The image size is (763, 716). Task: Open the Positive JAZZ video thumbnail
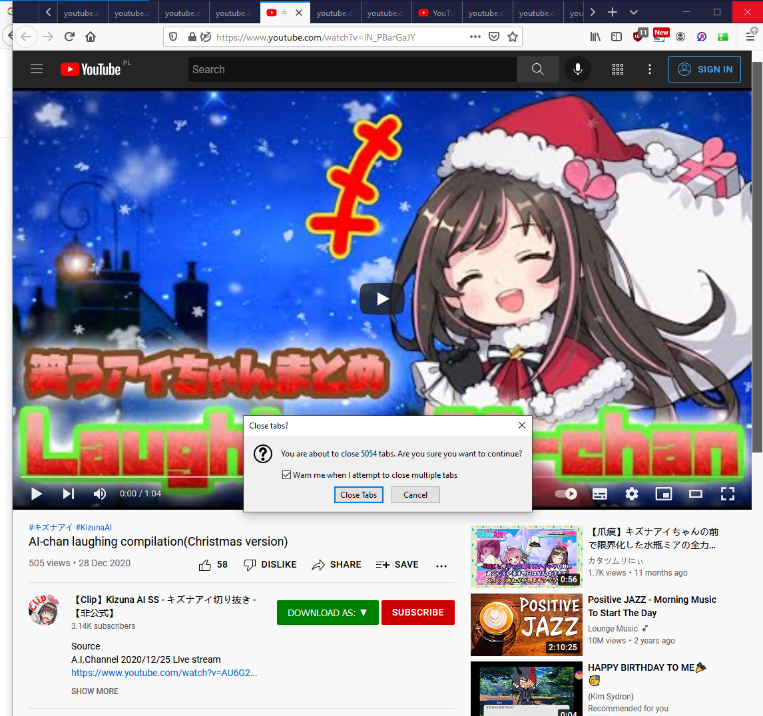(x=527, y=625)
